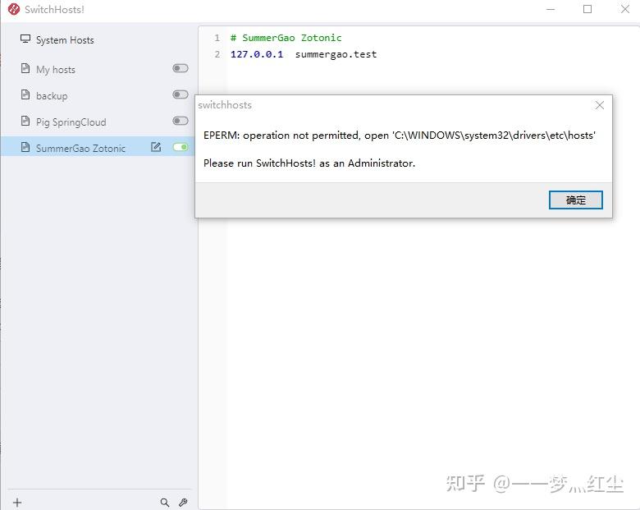Screen dimensions: 640x510
Task: Toggle the My hosts switch on
Action: [181, 68]
